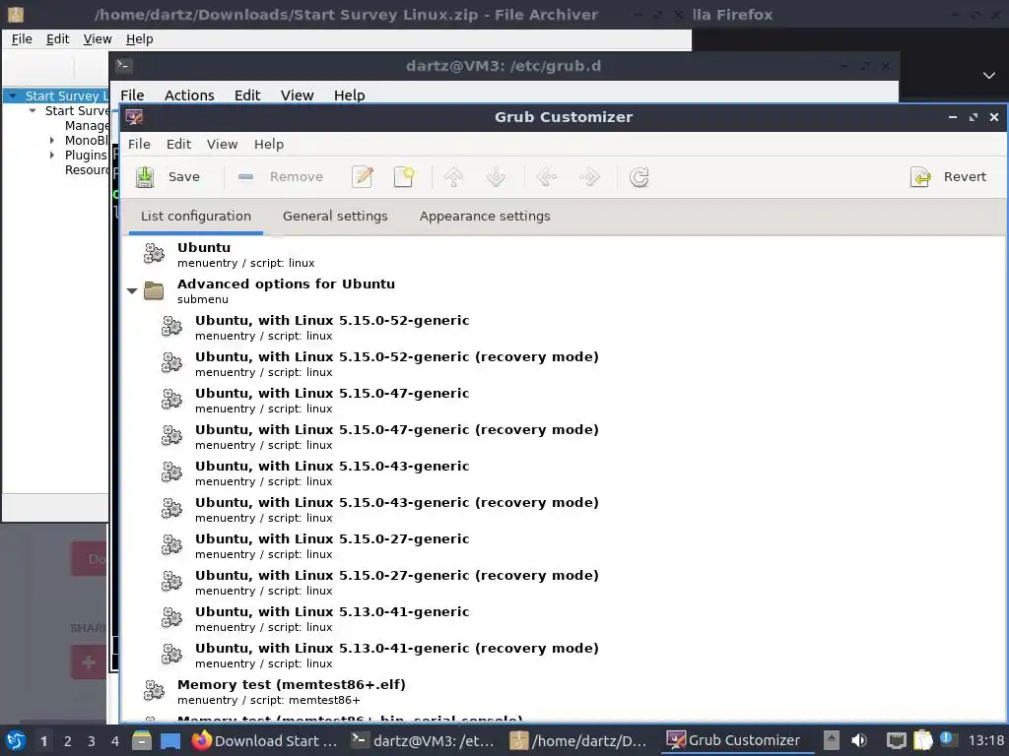1009x756 pixels.
Task: Click the File Archiver title bar icon
Action: tap(16, 14)
